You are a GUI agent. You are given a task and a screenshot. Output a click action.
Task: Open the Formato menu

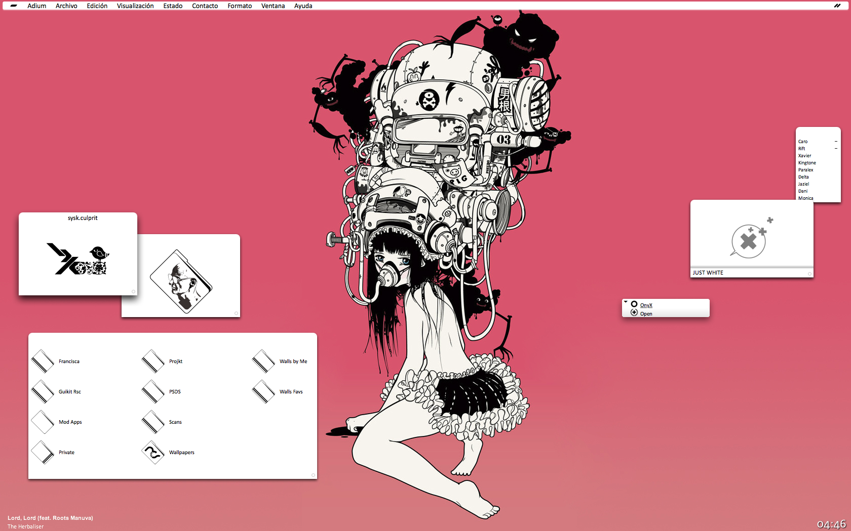[240, 6]
